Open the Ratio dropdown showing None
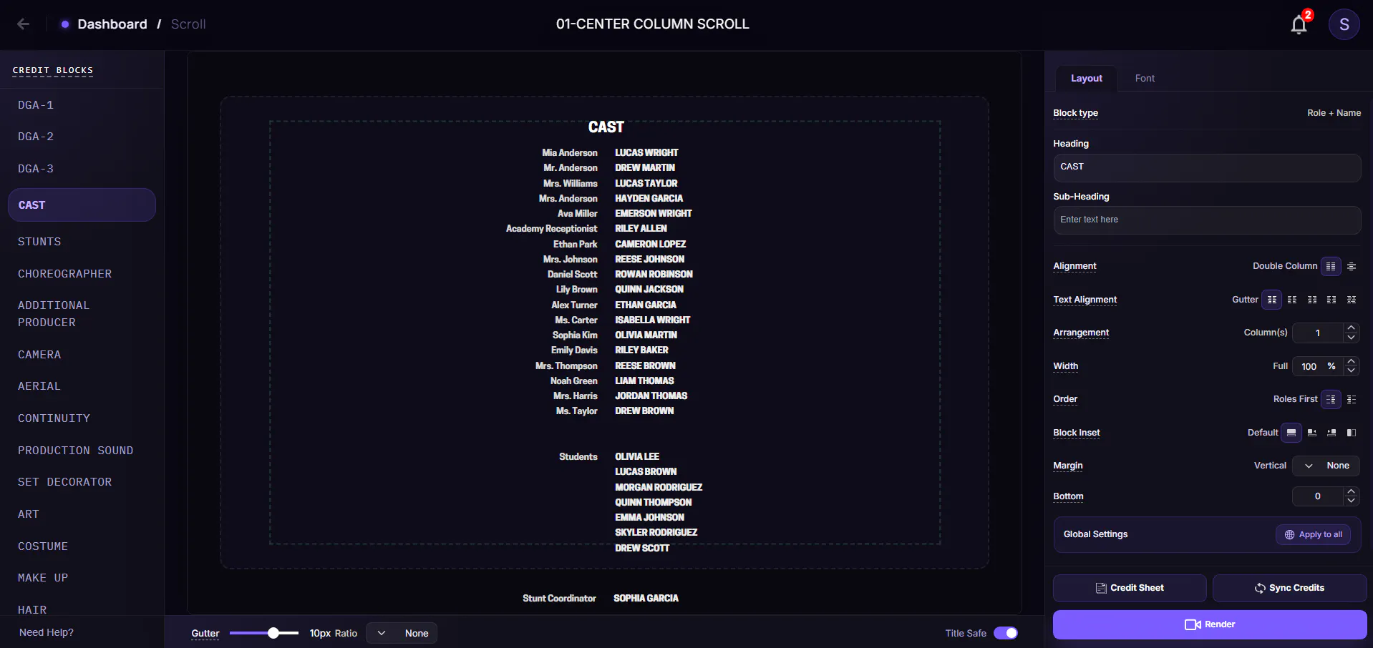1373x648 pixels. click(x=402, y=633)
